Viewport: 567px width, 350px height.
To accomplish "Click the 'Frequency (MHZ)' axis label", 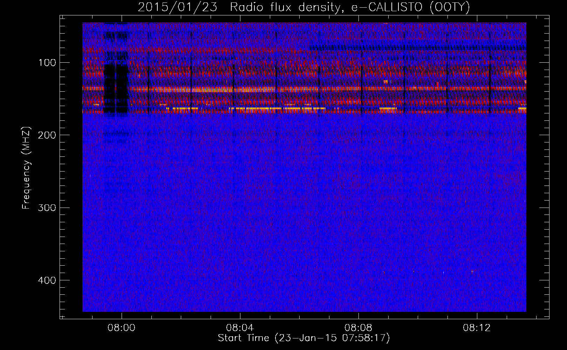I will click(x=26, y=168).
